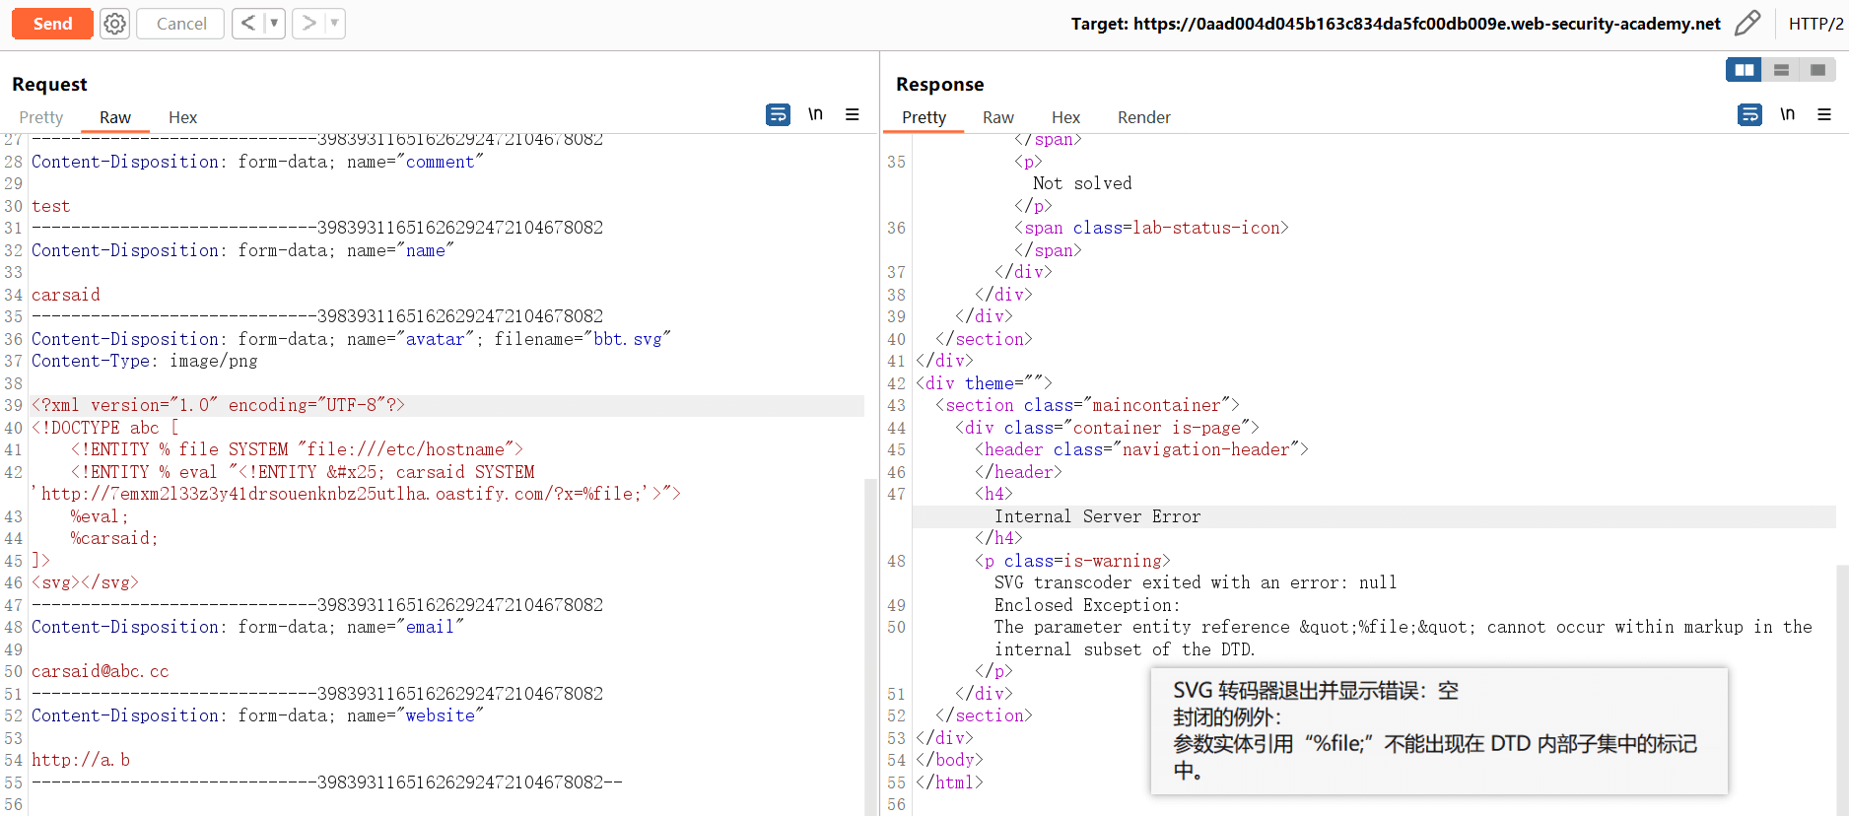Image resolution: width=1849 pixels, height=816 pixels.
Task: Click the orange Send button
Action: (x=52, y=24)
